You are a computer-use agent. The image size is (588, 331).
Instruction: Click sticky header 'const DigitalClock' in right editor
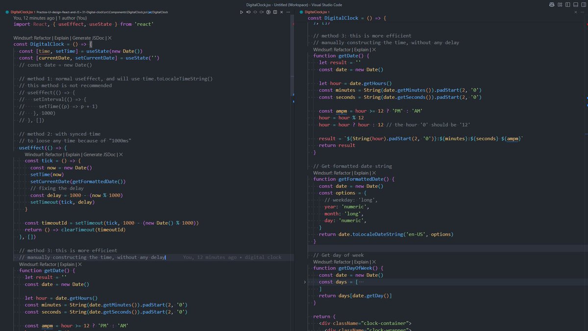pos(347,18)
